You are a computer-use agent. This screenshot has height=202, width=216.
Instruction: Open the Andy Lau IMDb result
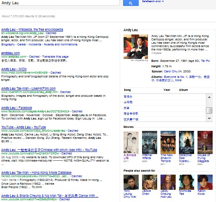[x=14, y=69]
